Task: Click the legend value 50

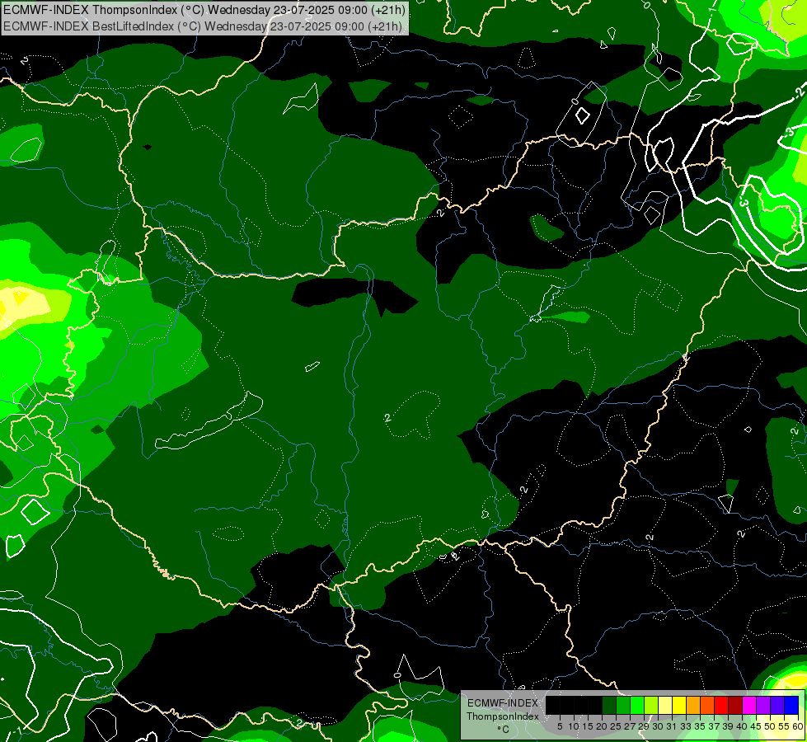Action: pos(770,726)
